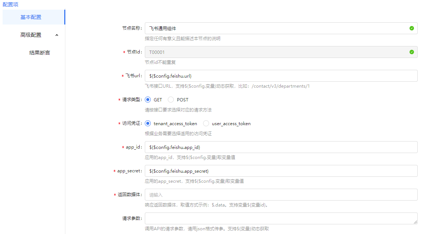Focus the 飞书url input field

281,76
